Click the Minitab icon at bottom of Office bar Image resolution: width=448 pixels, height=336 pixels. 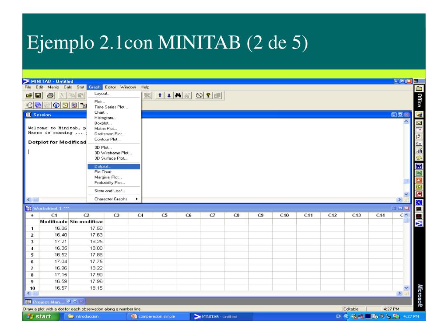(x=419, y=224)
